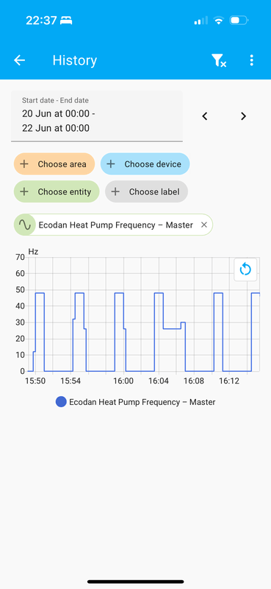Tap the plus icon on Choose area
This screenshot has width=271, height=589.
24,163
